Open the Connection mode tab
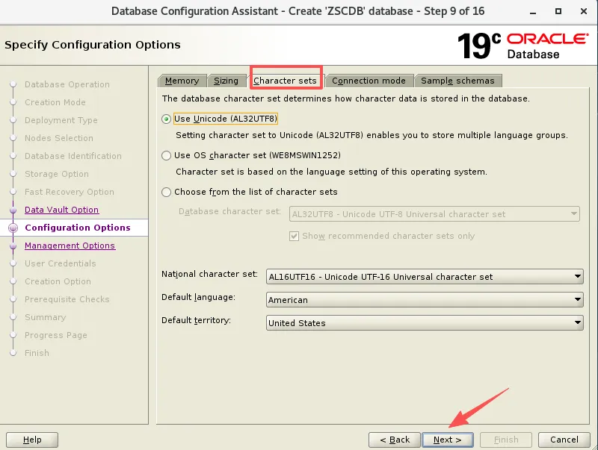The width and height of the screenshot is (598, 450). coord(369,81)
